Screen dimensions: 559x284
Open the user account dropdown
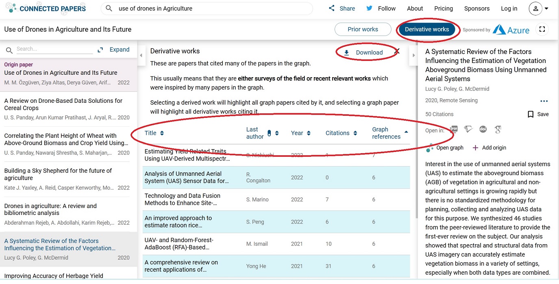tap(539, 9)
